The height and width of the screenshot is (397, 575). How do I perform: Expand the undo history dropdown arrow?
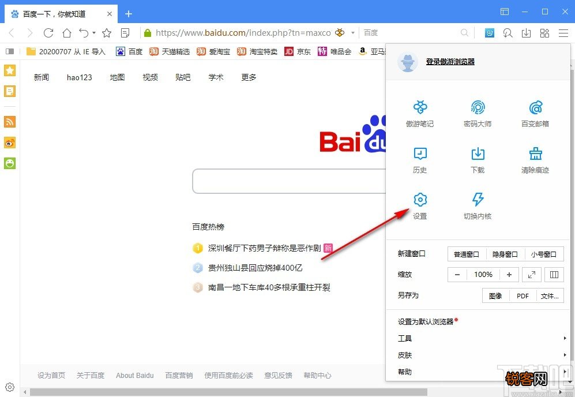tap(94, 33)
